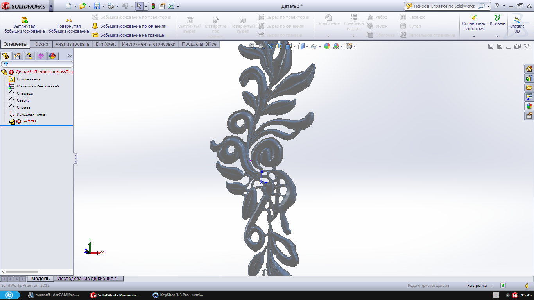Click Section View icon in viewport toolbar

(x=279, y=46)
